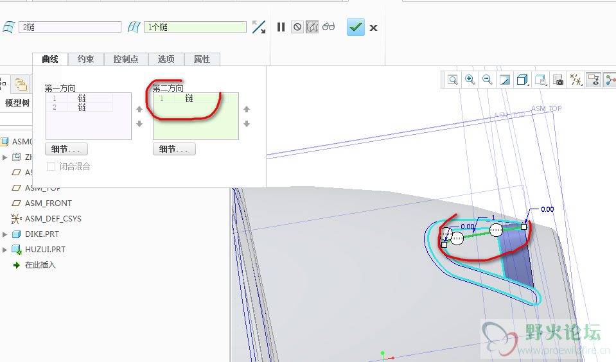The width and height of the screenshot is (616, 362).
Task: Select chain row 1 in 第一方向 list
Action: (80, 98)
